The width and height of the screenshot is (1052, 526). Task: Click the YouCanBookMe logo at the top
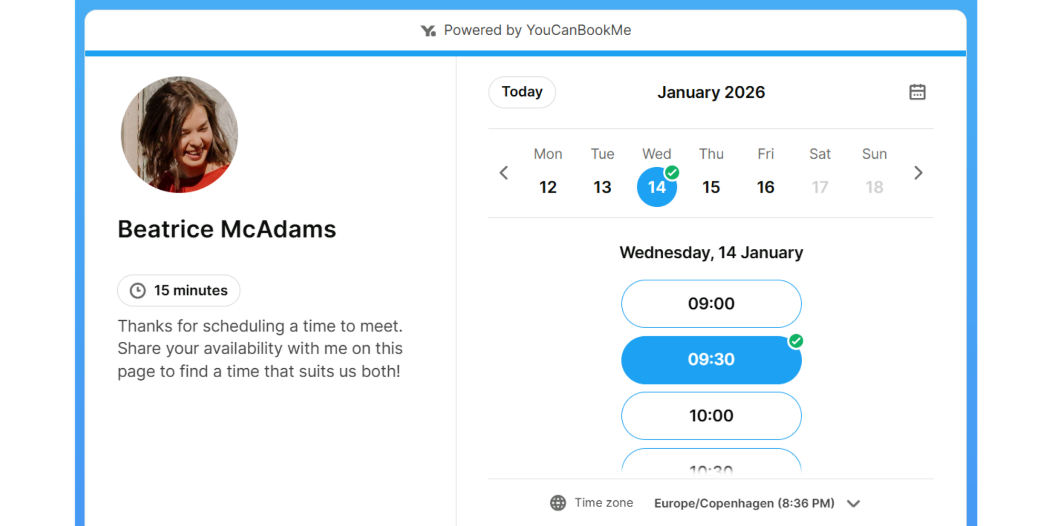(428, 30)
